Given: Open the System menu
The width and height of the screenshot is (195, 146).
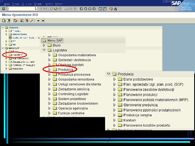Looking at the screenshot, I should point(49,4).
